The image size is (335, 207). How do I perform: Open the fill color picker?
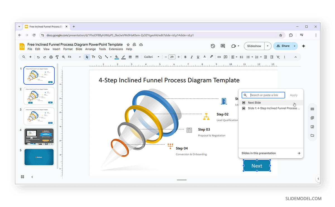[x=117, y=57]
